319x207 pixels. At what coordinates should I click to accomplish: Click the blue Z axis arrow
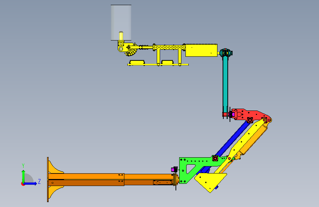tap(30, 183)
